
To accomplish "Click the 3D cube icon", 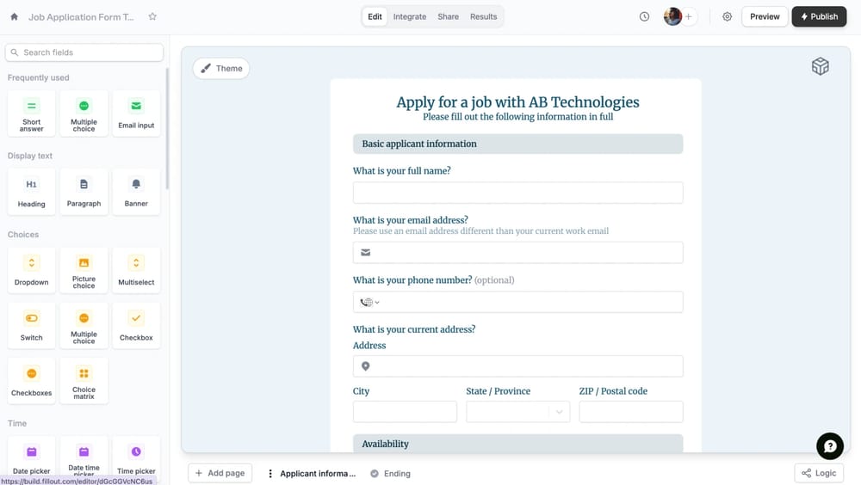I will click(820, 67).
